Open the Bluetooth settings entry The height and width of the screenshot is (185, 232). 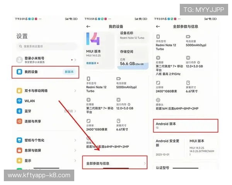pyautogui.click(x=46, y=111)
